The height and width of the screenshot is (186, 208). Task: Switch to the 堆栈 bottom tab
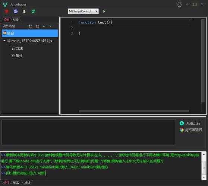[27, 183]
